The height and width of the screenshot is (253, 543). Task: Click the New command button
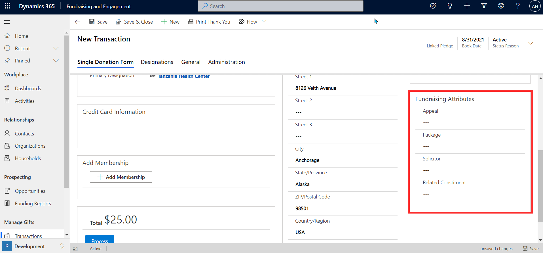pos(170,22)
